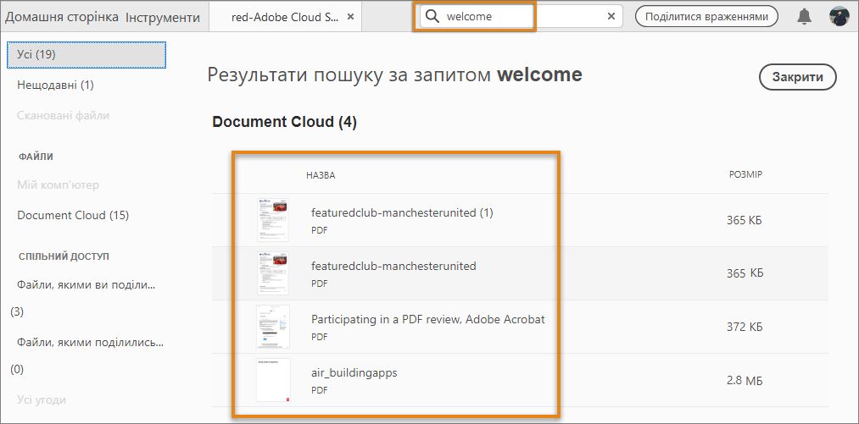
Task: Open thumbnail of Participating in a PDF review
Action: (273, 327)
